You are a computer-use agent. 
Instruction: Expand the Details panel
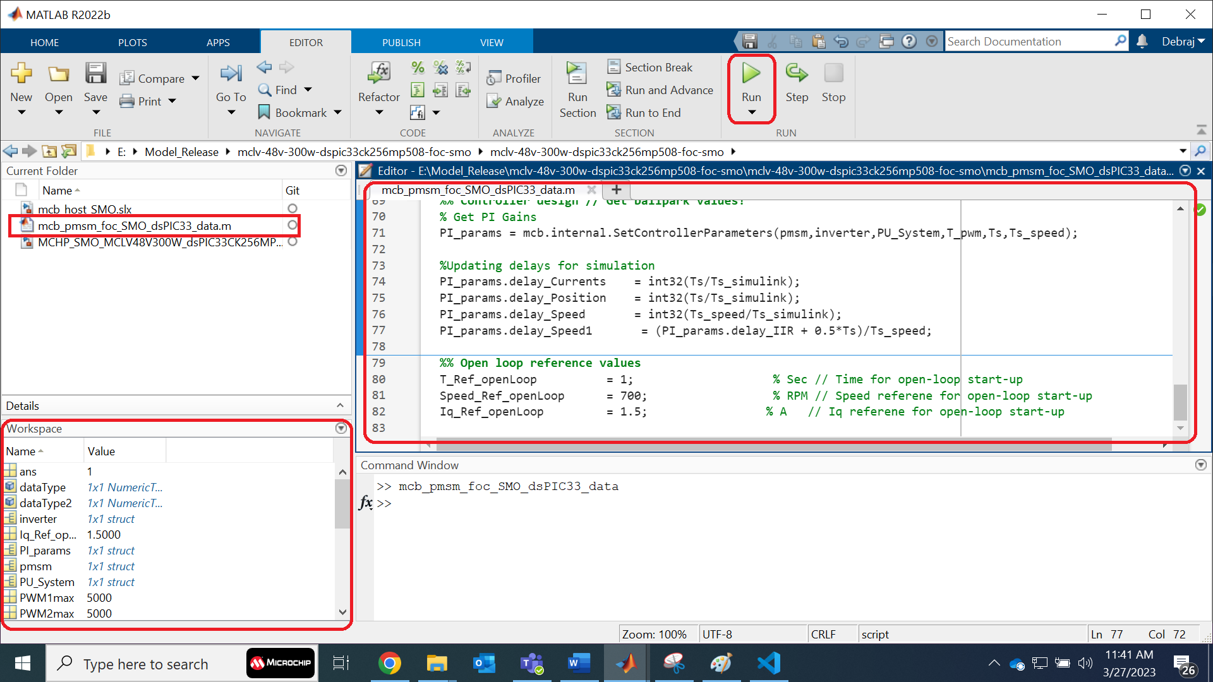(340, 405)
